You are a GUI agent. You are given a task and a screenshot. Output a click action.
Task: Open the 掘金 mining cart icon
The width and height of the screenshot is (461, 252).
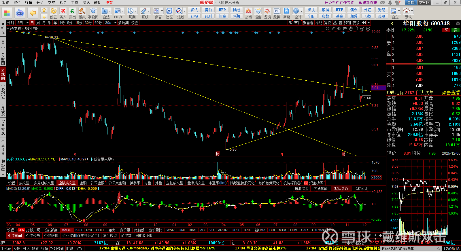pyautogui.click(x=258, y=11)
